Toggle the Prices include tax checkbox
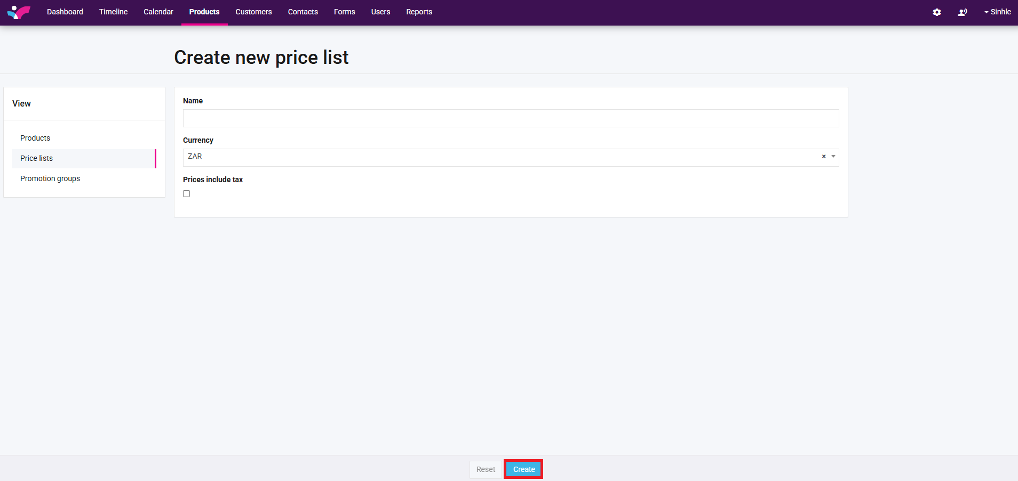1018x481 pixels. [187, 194]
